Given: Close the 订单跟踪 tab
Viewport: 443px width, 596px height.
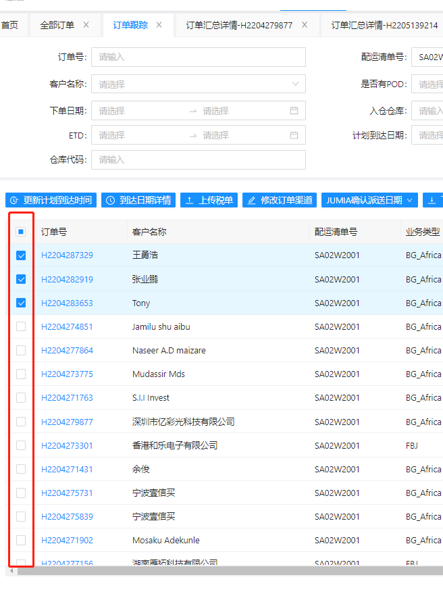Looking at the screenshot, I should (x=159, y=25).
